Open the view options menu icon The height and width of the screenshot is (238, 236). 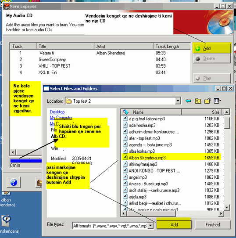pos(217,101)
